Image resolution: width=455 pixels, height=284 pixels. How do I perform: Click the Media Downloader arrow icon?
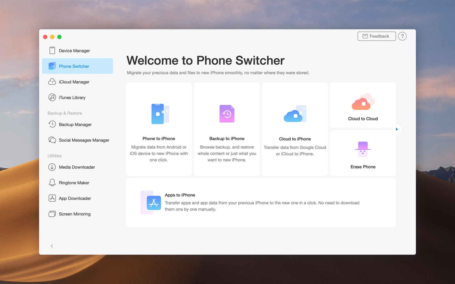[52, 167]
